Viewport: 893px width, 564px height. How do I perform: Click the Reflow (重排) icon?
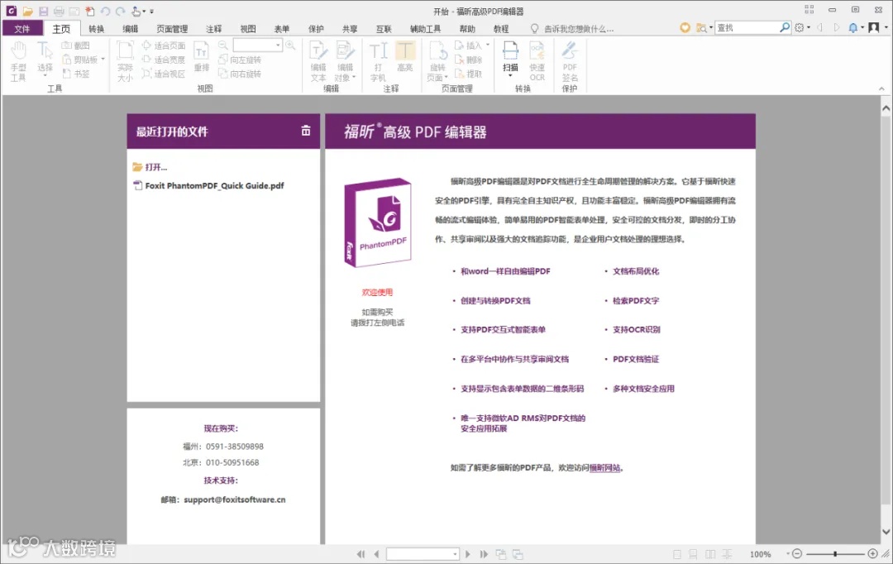(201, 57)
